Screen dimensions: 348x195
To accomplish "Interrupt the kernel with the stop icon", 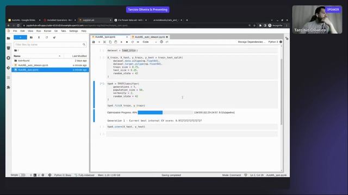I will point(127,42).
